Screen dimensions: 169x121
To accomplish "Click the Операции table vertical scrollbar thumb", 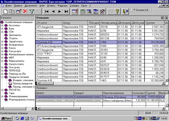I will (x=166, y=36).
